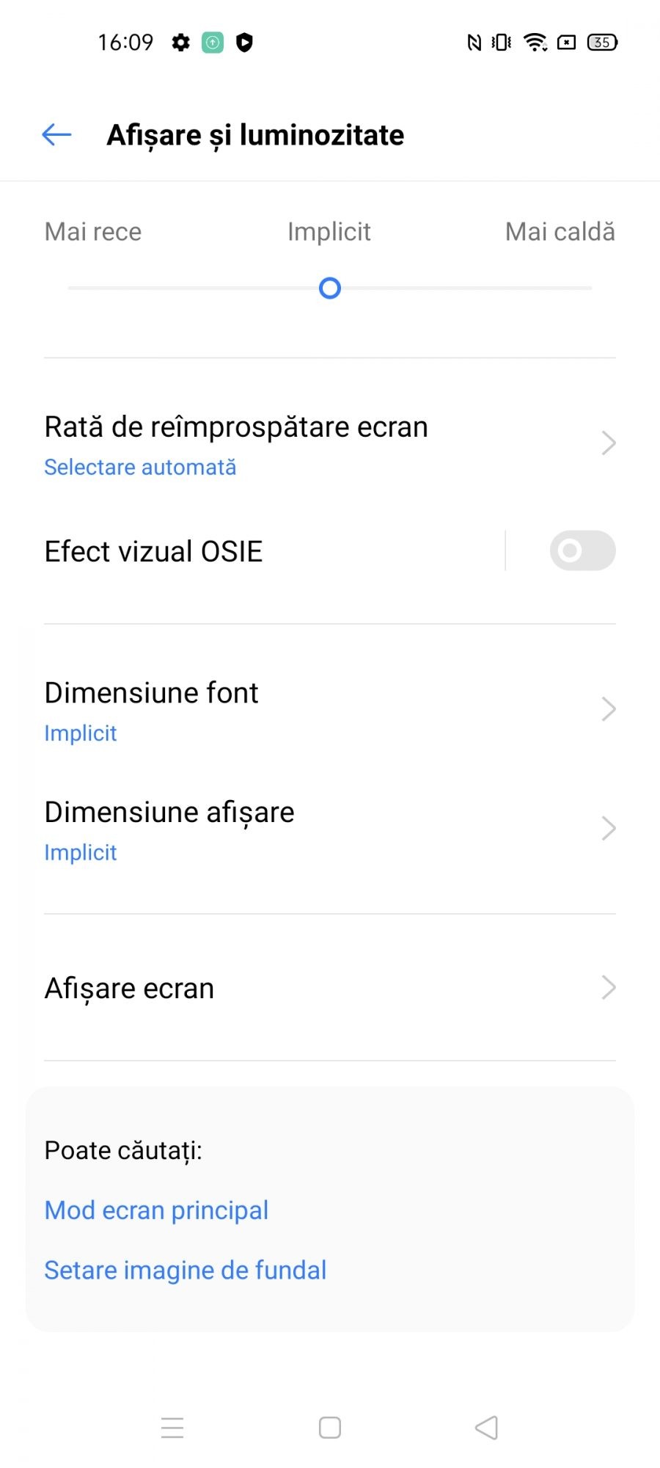Open Rată de reîmprospătare ecran chevron
This screenshot has height=1468, width=660.
608,443
